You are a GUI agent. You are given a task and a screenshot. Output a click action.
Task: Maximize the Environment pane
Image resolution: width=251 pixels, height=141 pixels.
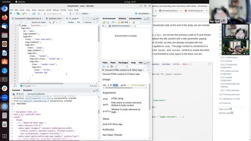click(148, 19)
